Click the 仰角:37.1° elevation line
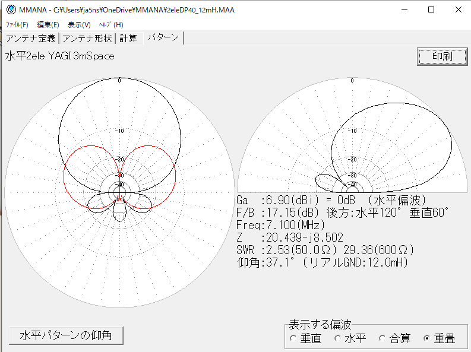 [x=323, y=262]
